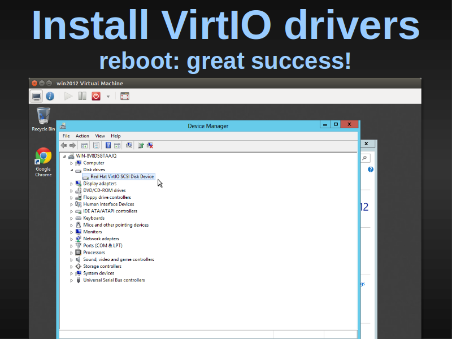Image resolution: width=452 pixels, height=339 pixels.
Task: Minimize the win2012 Virtual Machine window
Action: tap(42, 83)
